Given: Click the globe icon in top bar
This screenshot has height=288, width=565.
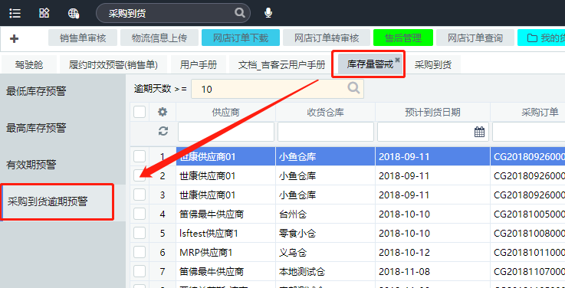Looking at the screenshot, I should (x=74, y=13).
